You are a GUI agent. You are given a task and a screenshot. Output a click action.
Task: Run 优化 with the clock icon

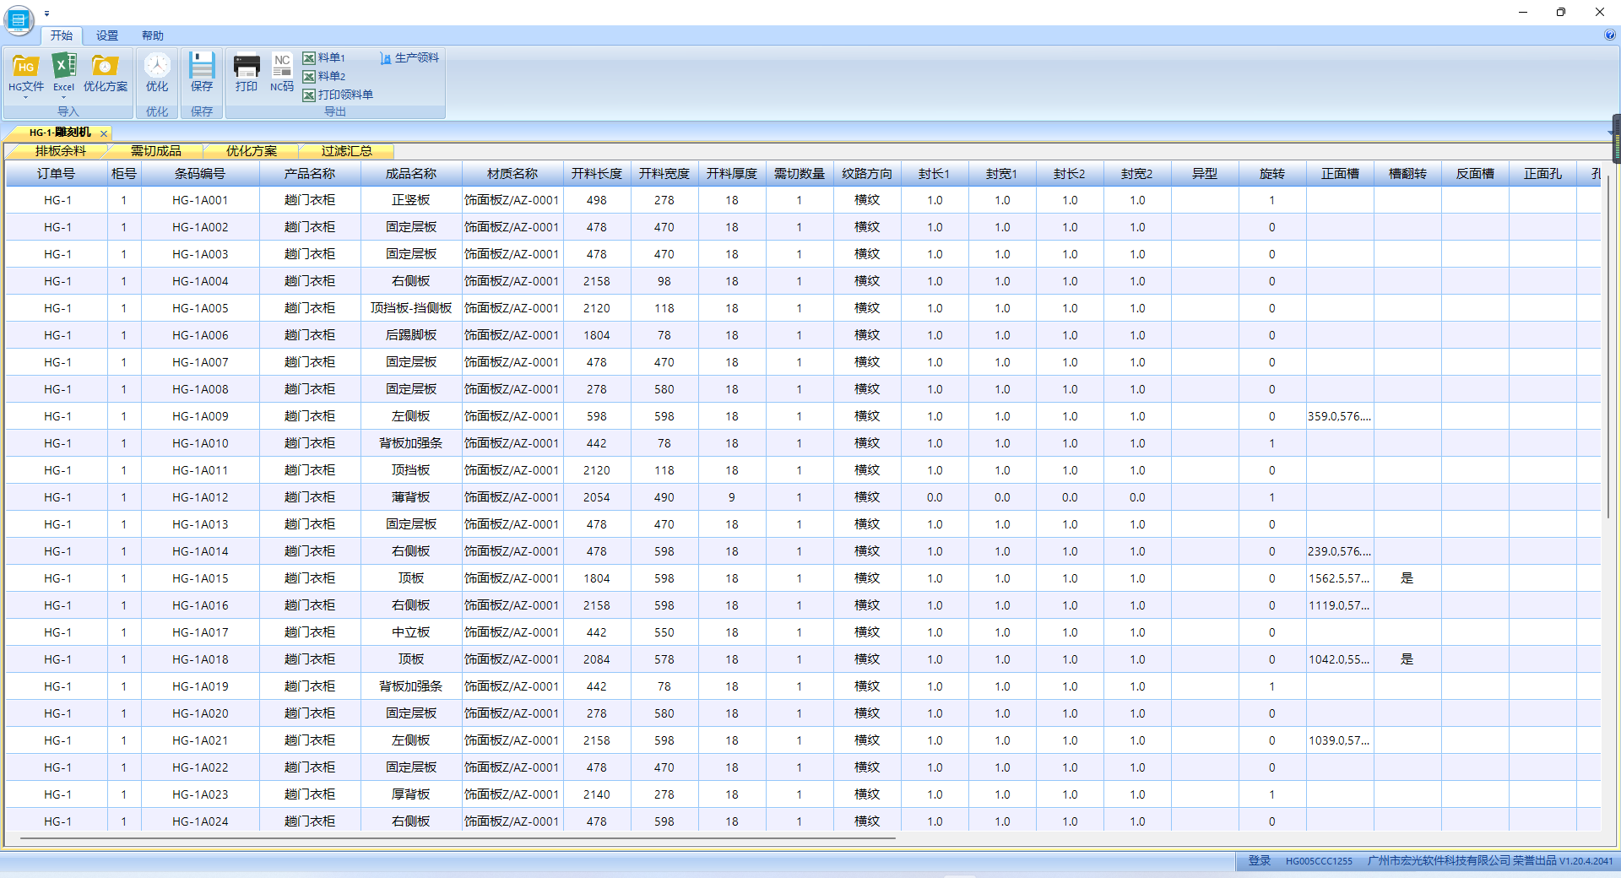click(x=157, y=66)
